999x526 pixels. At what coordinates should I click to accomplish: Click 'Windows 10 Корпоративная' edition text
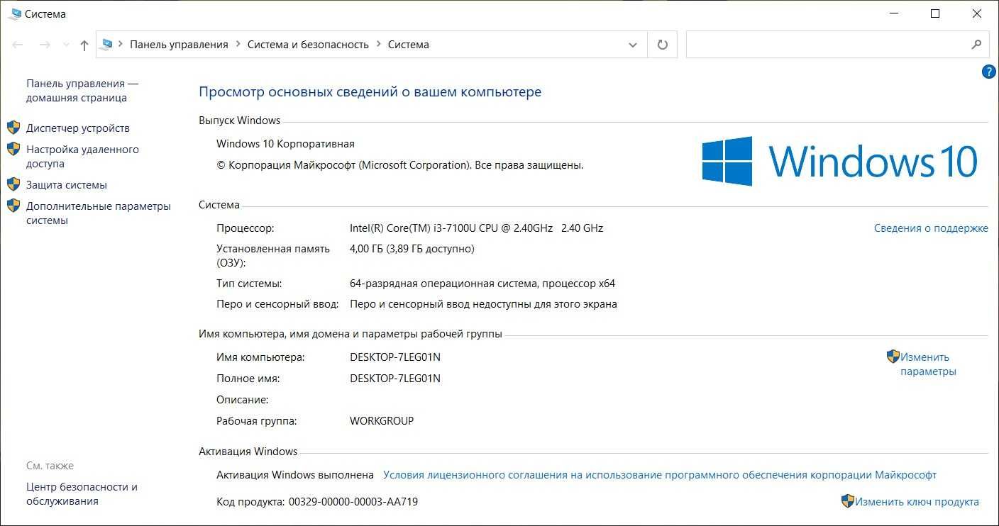285,144
